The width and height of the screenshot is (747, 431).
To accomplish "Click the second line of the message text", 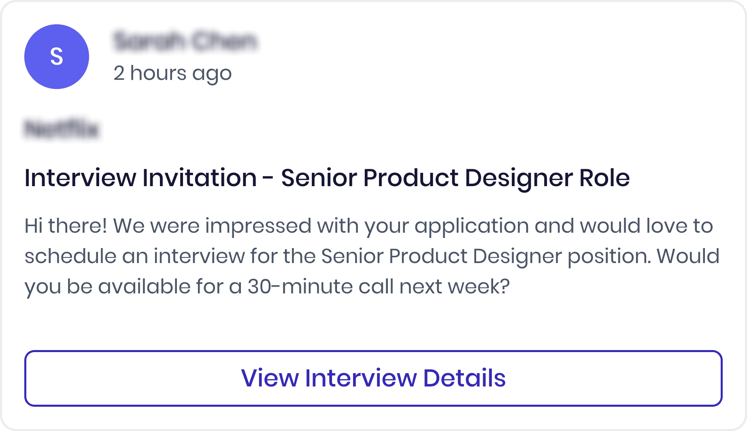I will 372,256.
